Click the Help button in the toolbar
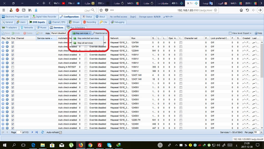Viewport: 264px width, 149px height. 258,33
